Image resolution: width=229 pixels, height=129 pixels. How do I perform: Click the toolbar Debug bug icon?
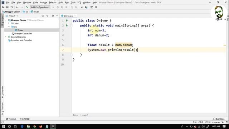click(58, 7)
